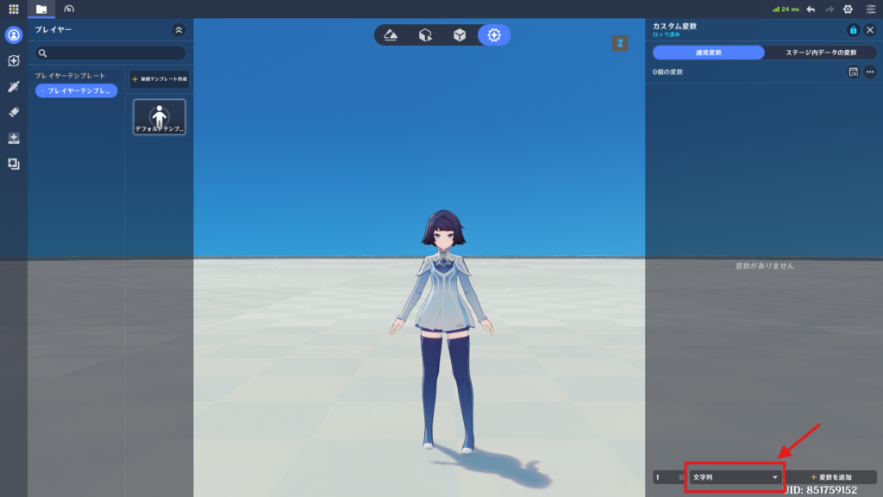Open the top-right gear settings icon

coord(849,9)
